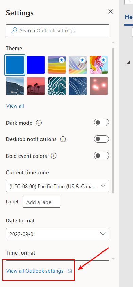This screenshot has width=133, height=287.
Task: Turn on Bold event colors switch
Action: click(x=101, y=156)
